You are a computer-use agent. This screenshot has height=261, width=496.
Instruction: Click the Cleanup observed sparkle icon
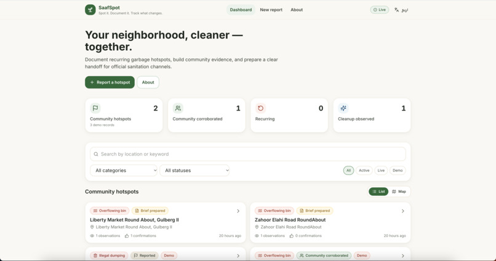(343, 108)
